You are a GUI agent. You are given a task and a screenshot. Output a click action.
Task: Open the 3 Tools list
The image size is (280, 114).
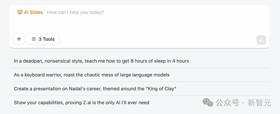pos(43,39)
